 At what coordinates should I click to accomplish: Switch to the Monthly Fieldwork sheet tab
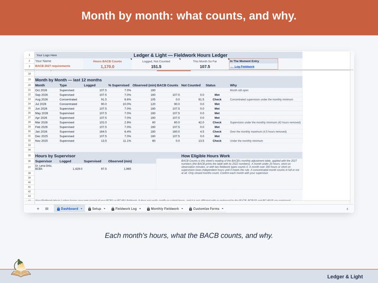click(x=165, y=209)
